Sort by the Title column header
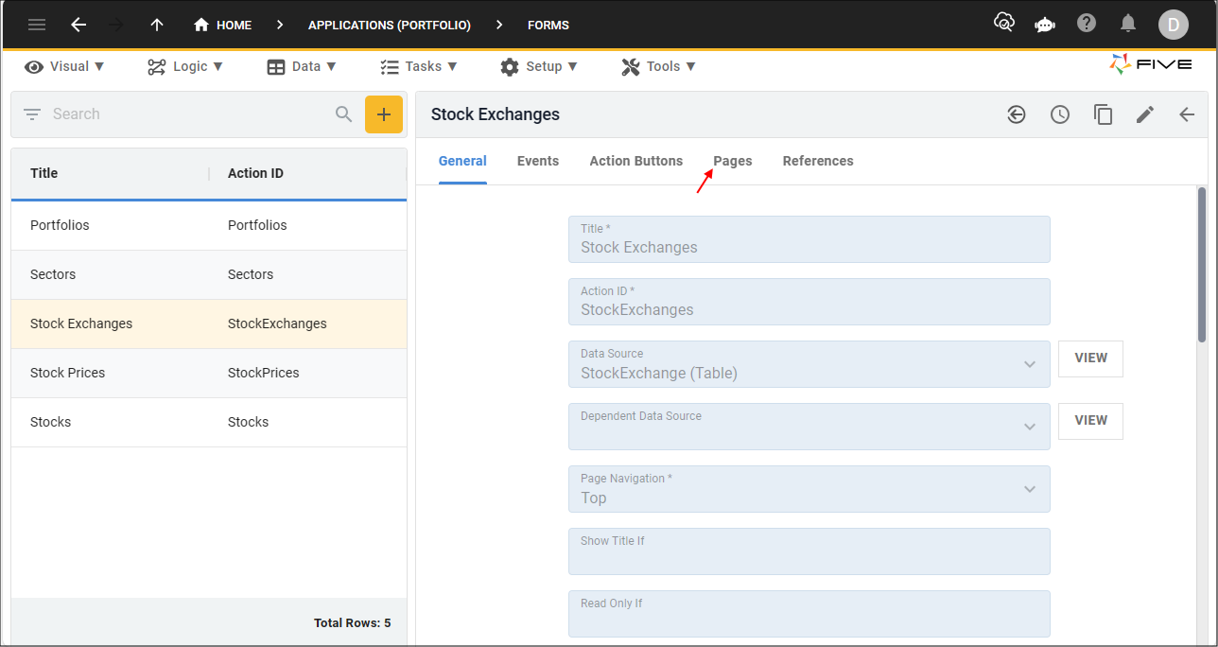Image resolution: width=1218 pixels, height=647 pixels. (43, 173)
